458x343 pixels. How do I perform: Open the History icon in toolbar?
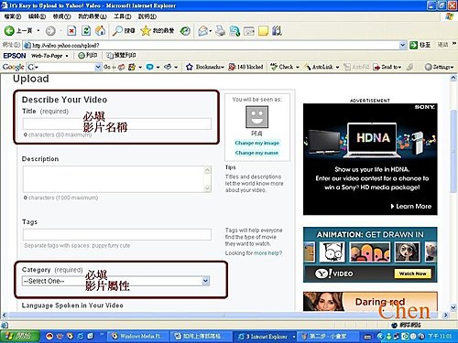coord(185,30)
